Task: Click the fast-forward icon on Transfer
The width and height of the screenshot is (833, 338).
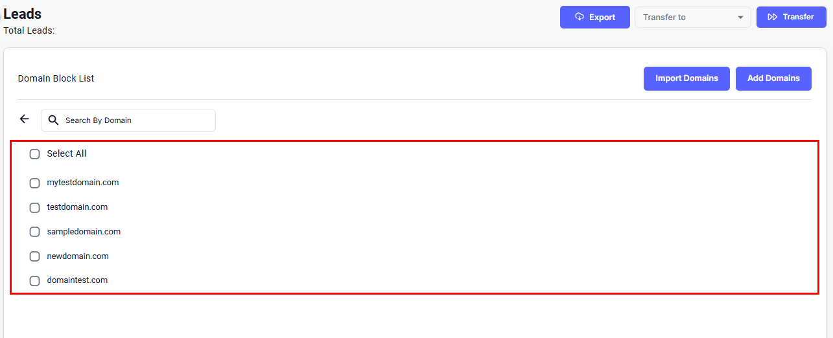Action: 772,17
